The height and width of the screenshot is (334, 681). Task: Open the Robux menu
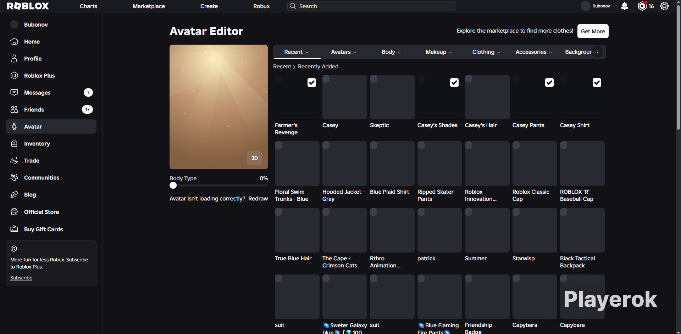tap(261, 6)
